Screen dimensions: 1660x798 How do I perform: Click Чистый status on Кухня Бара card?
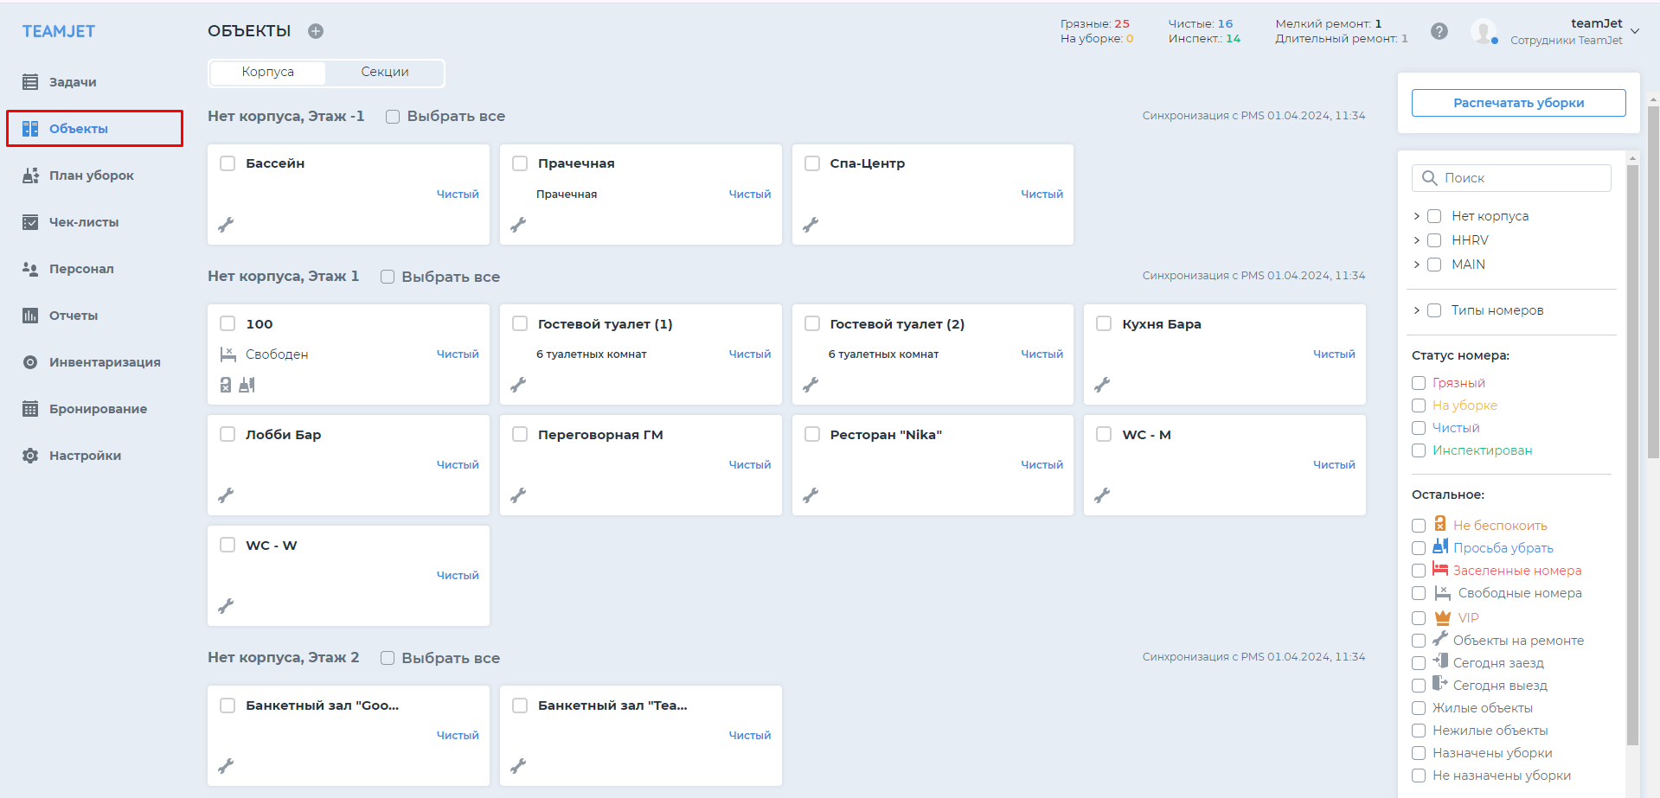[x=1334, y=354]
